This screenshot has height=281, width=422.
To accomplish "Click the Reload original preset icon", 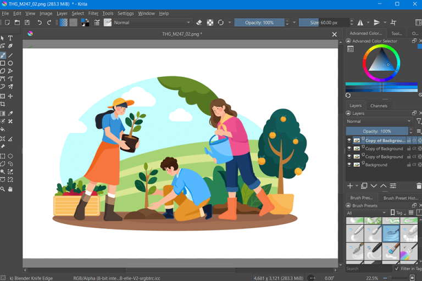I will pyautogui.click(x=221, y=23).
